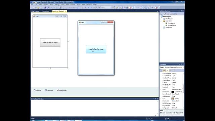
Task: Select the KeyPreview property row
Action: pos(172,106)
